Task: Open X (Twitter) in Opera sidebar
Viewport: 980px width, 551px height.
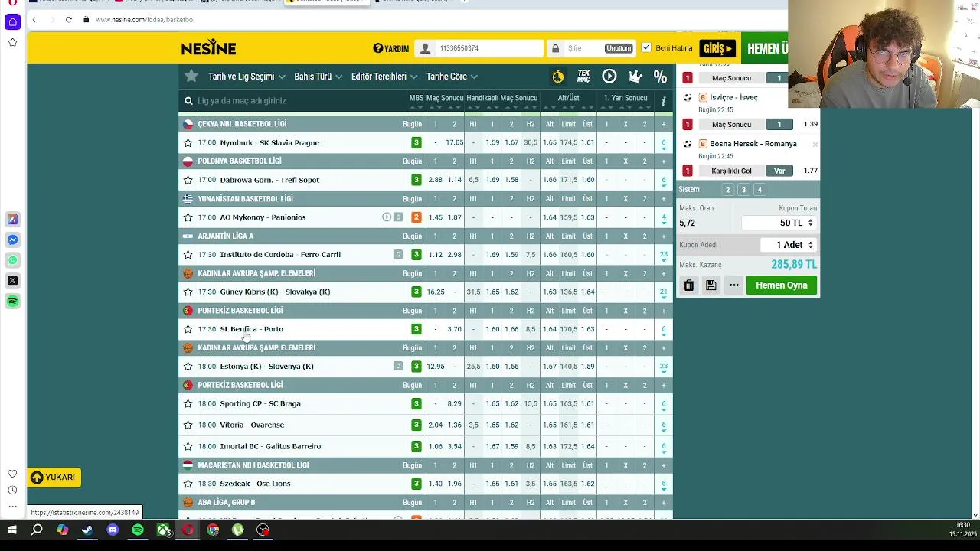Action: [12, 281]
